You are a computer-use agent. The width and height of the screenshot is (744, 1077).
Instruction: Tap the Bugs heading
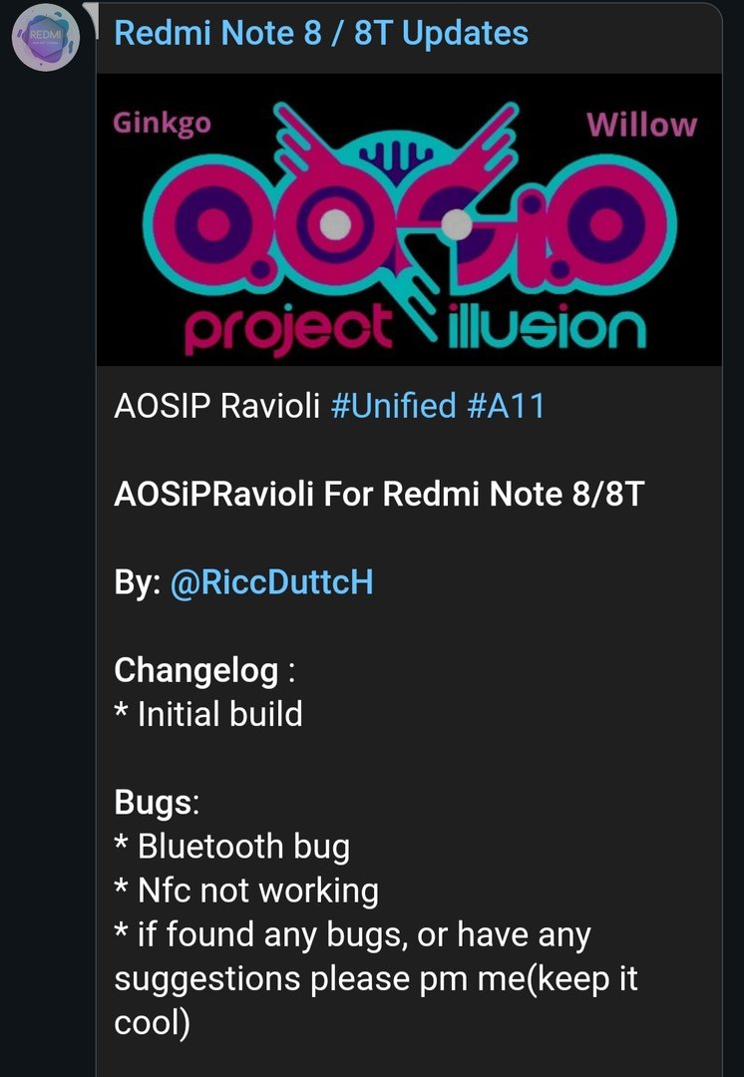pyautogui.click(x=157, y=802)
